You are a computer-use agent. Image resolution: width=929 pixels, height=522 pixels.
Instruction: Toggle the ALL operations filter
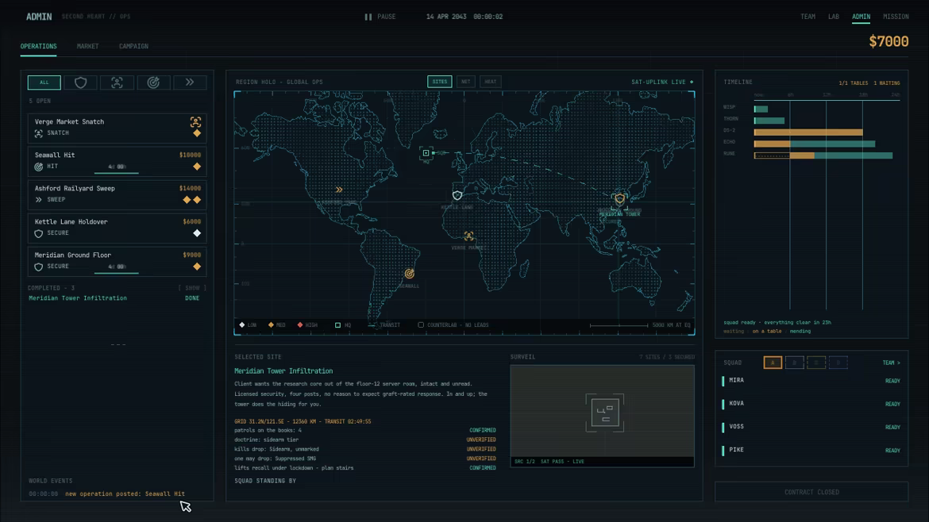44,83
